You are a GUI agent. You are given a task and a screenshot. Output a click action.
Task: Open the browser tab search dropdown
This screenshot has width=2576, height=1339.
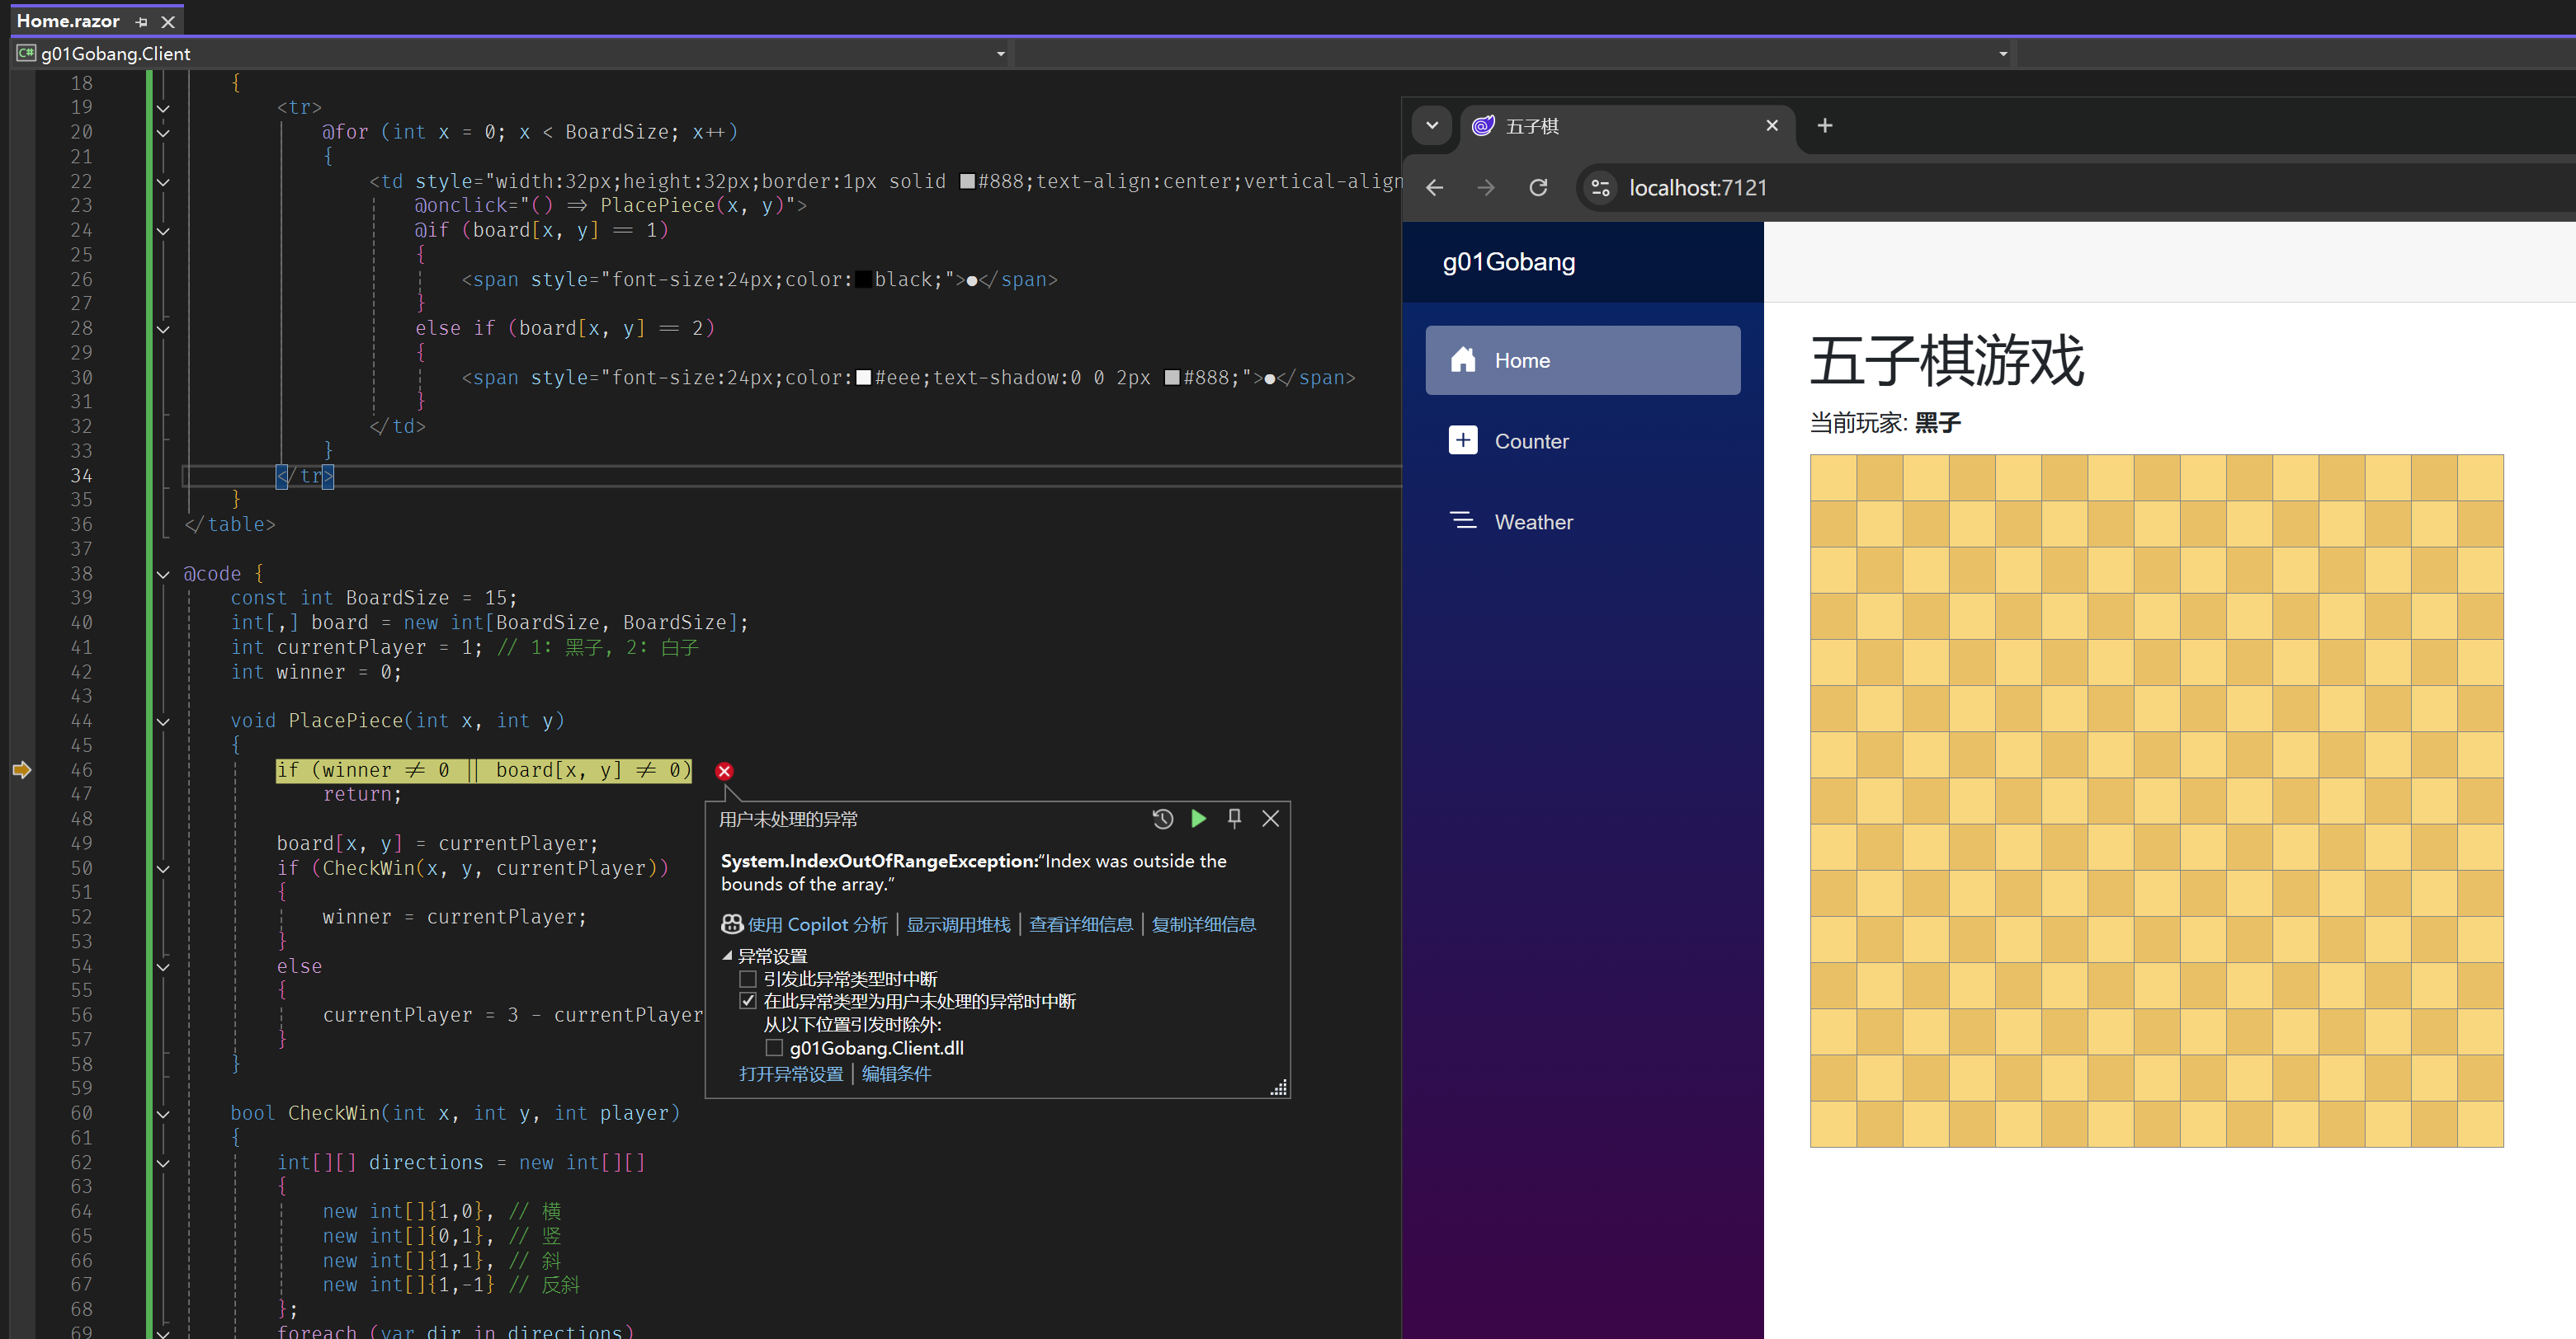1432,125
